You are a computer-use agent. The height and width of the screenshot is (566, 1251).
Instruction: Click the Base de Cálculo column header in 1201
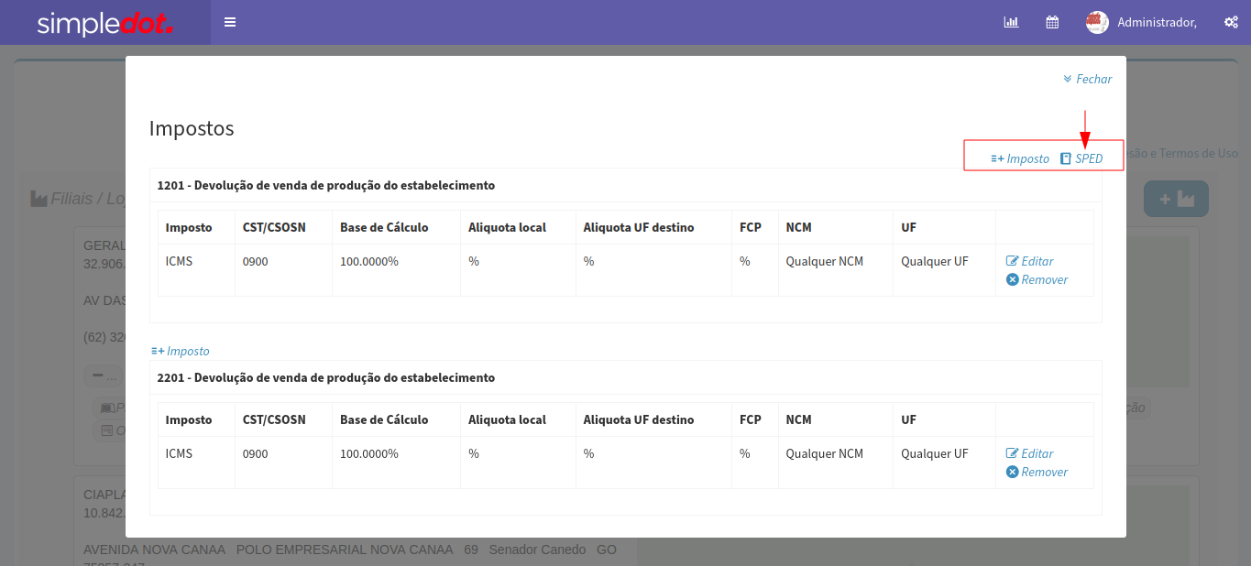[x=384, y=227]
